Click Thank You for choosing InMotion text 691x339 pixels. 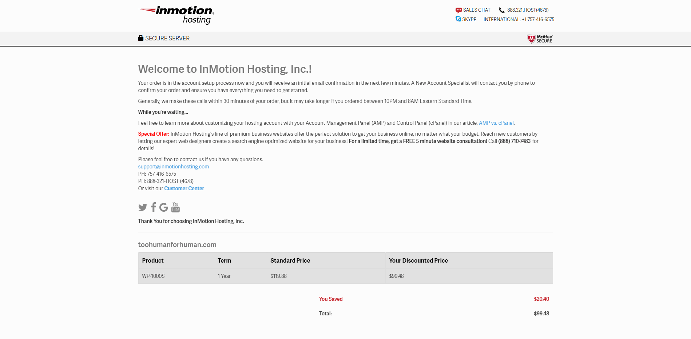tap(191, 221)
